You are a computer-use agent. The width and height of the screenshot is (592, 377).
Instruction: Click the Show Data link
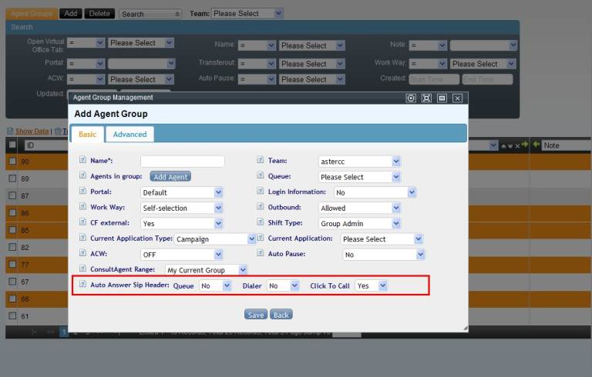click(32, 132)
